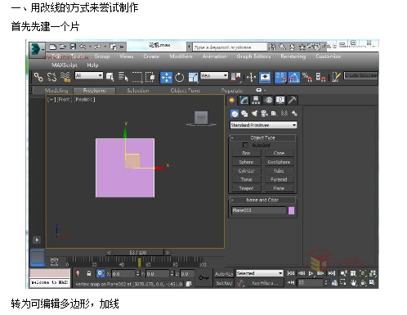Toggle the Selection Lock padlock
The image size is (407, 315).
[x=89, y=273]
